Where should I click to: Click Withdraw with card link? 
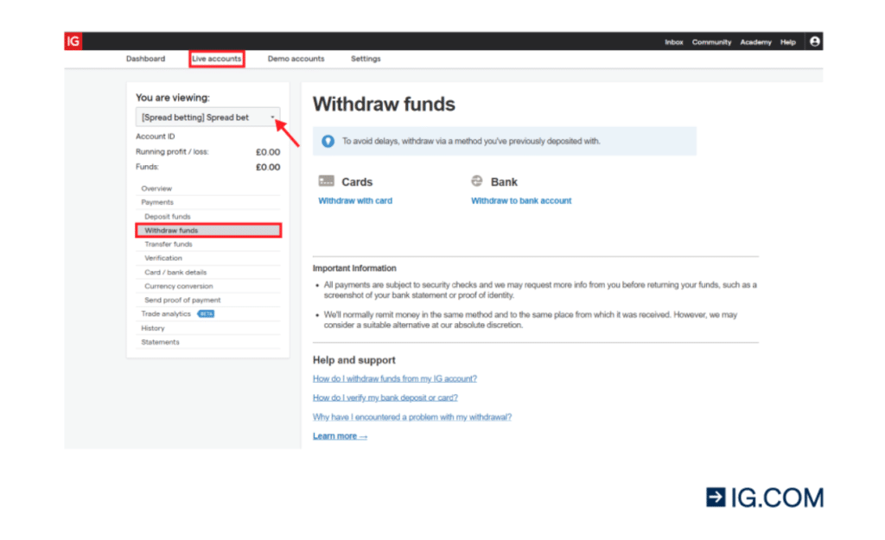click(x=355, y=200)
